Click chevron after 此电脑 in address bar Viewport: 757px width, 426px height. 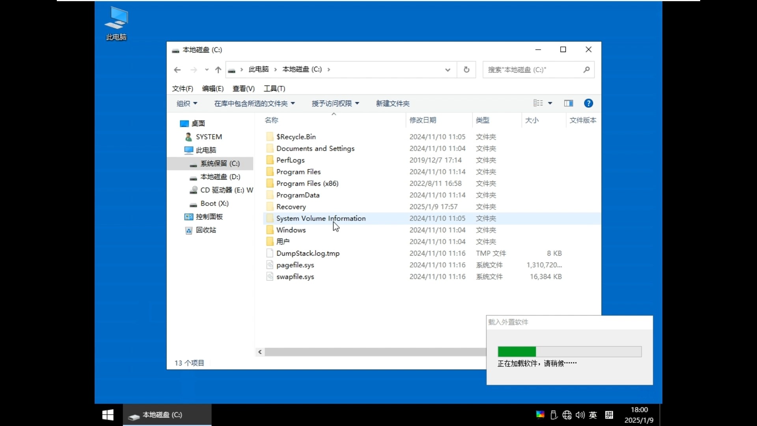point(276,69)
